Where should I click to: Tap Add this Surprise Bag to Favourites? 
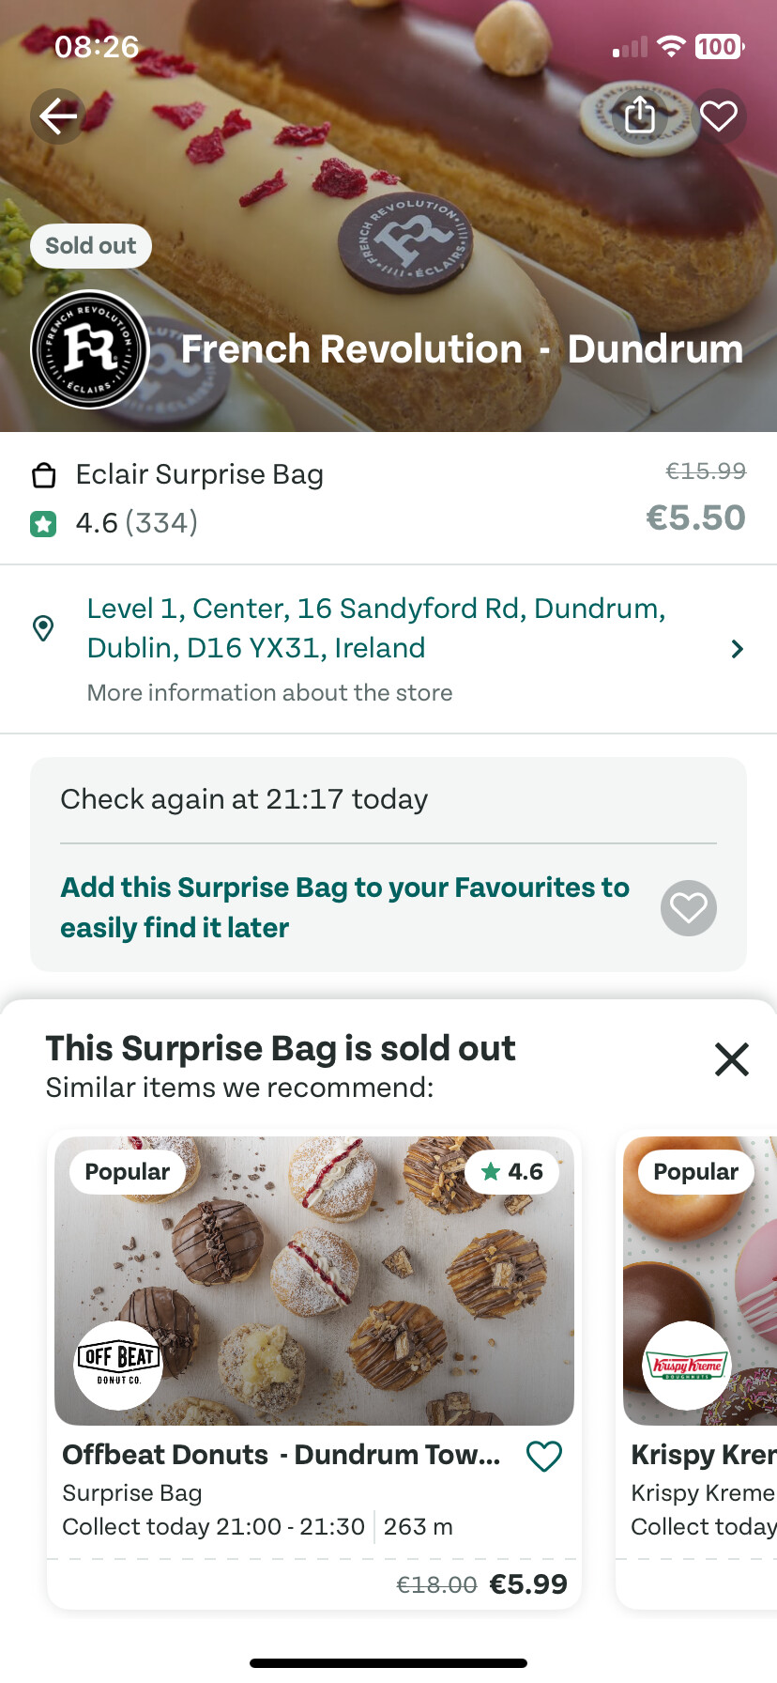(344, 907)
